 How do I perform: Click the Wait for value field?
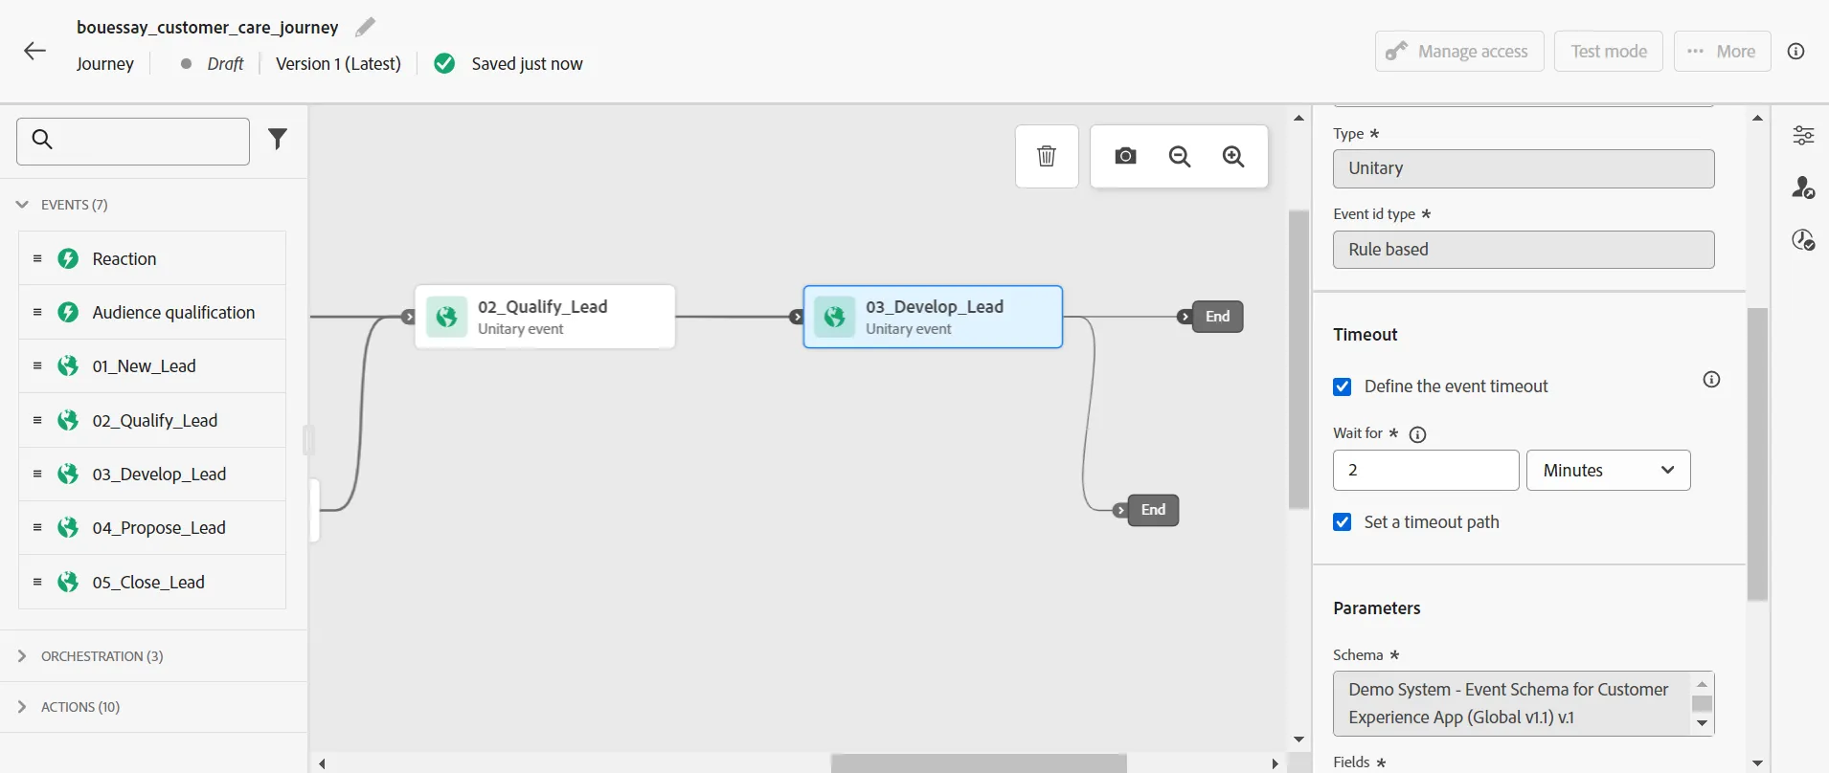[1426, 471]
